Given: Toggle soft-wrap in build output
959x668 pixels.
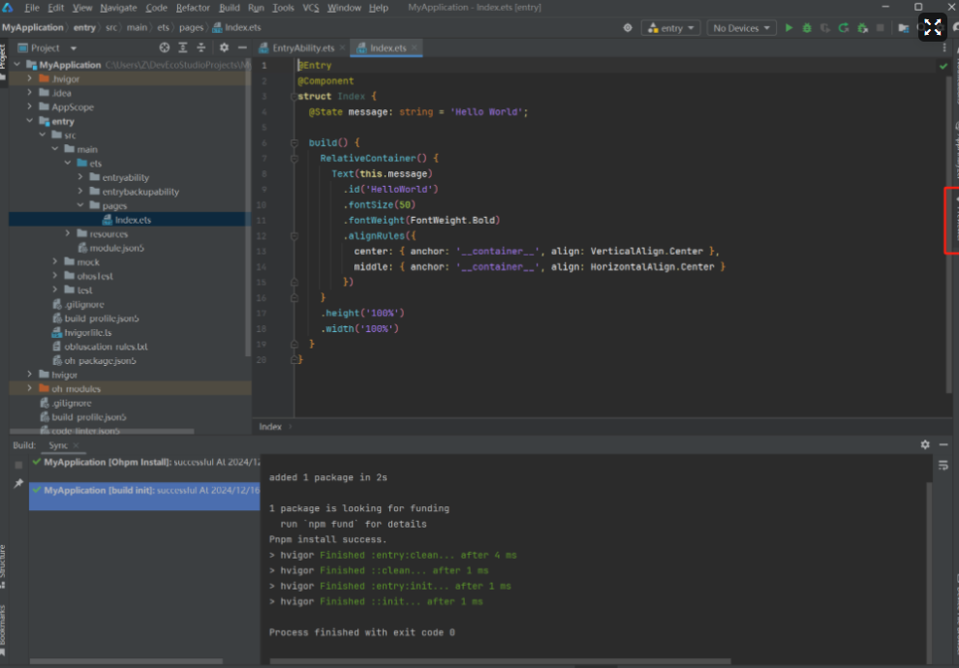Looking at the screenshot, I should pyautogui.click(x=944, y=466).
